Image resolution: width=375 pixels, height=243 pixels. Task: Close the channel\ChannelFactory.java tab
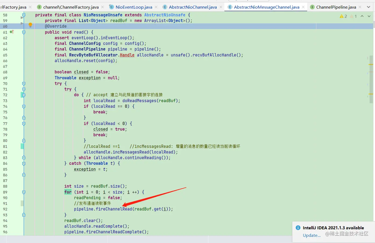click(102, 7)
